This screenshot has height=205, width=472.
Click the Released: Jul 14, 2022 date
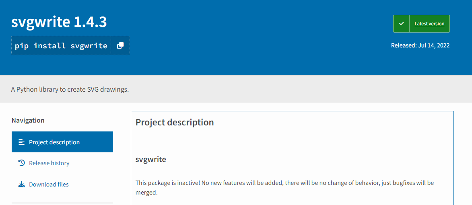coord(420,45)
